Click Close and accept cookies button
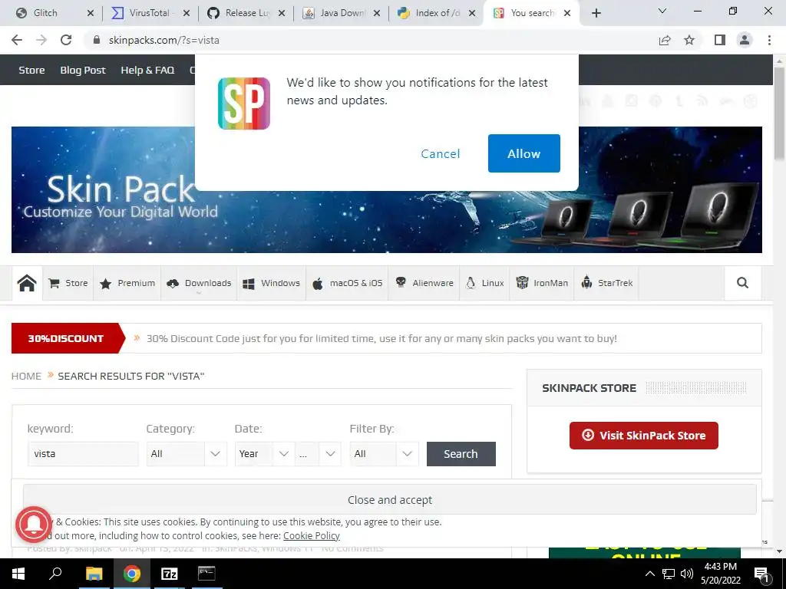This screenshot has height=589, width=786. click(x=389, y=499)
